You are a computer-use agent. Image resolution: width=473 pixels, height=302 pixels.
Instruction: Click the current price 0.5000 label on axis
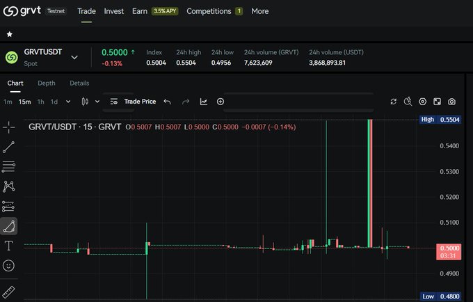tap(449, 252)
